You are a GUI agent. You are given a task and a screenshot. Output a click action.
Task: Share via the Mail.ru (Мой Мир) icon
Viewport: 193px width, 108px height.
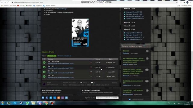click(55, 98)
